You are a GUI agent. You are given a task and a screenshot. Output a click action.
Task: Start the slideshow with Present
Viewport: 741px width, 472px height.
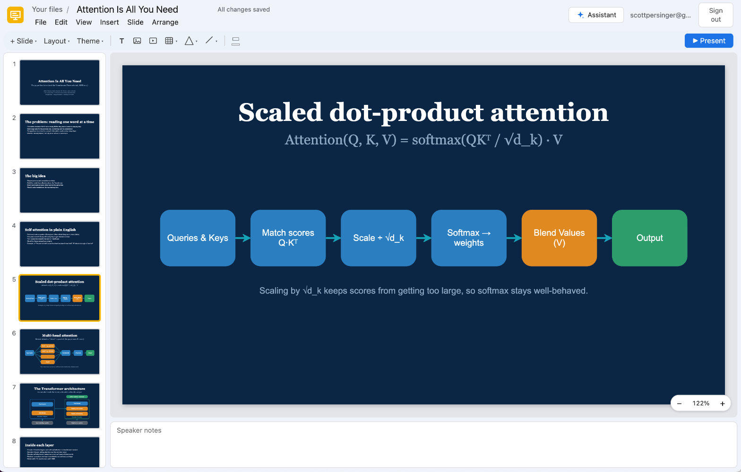(x=709, y=41)
